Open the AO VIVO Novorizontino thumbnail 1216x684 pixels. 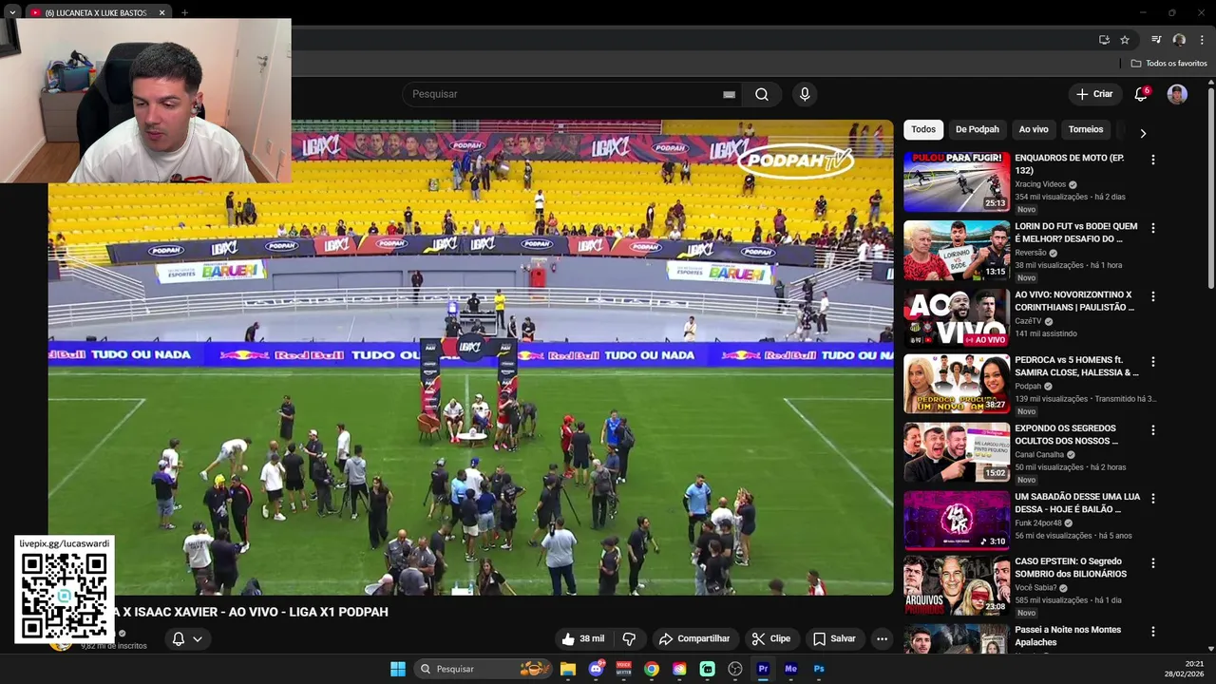point(957,319)
